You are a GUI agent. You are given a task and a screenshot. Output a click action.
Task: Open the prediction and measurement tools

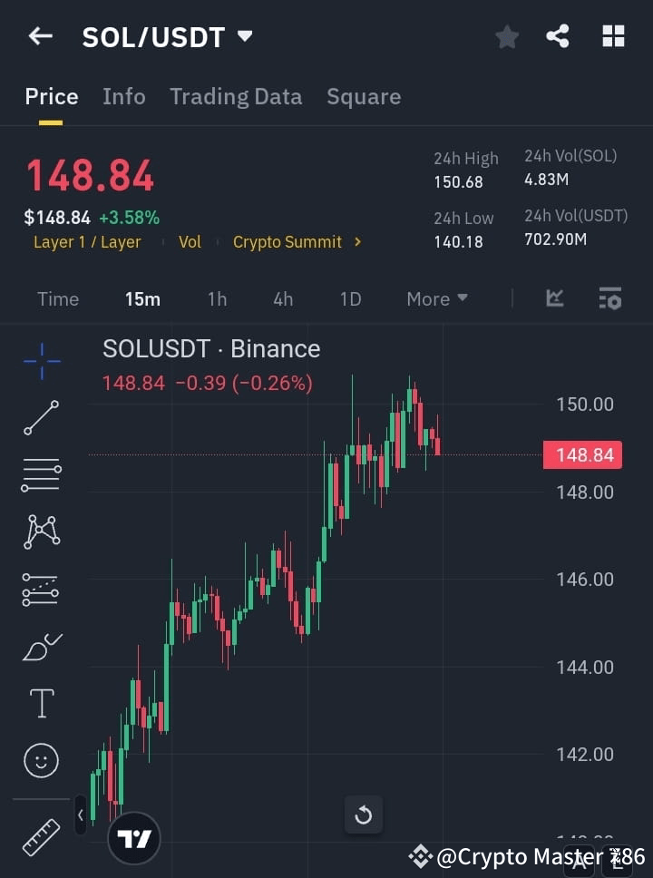point(41,590)
